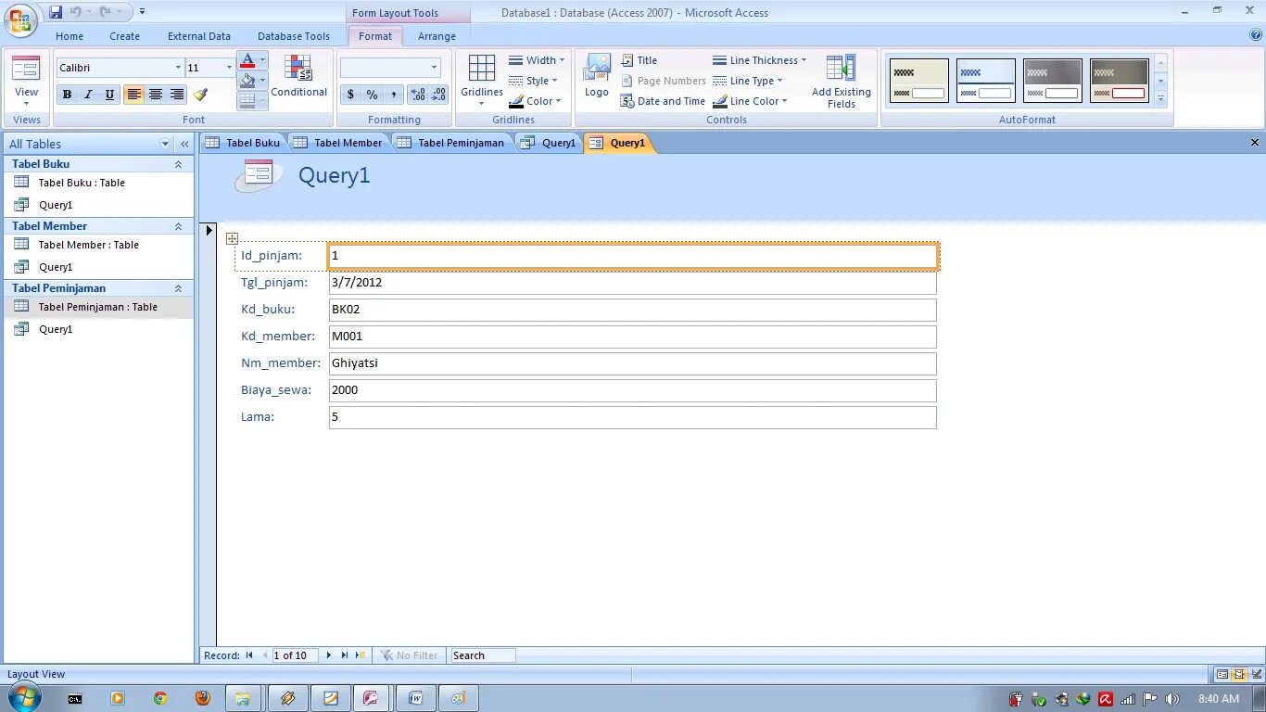Apply italic formatting
Viewport: 1266px width, 712px height.
click(88, 95)
